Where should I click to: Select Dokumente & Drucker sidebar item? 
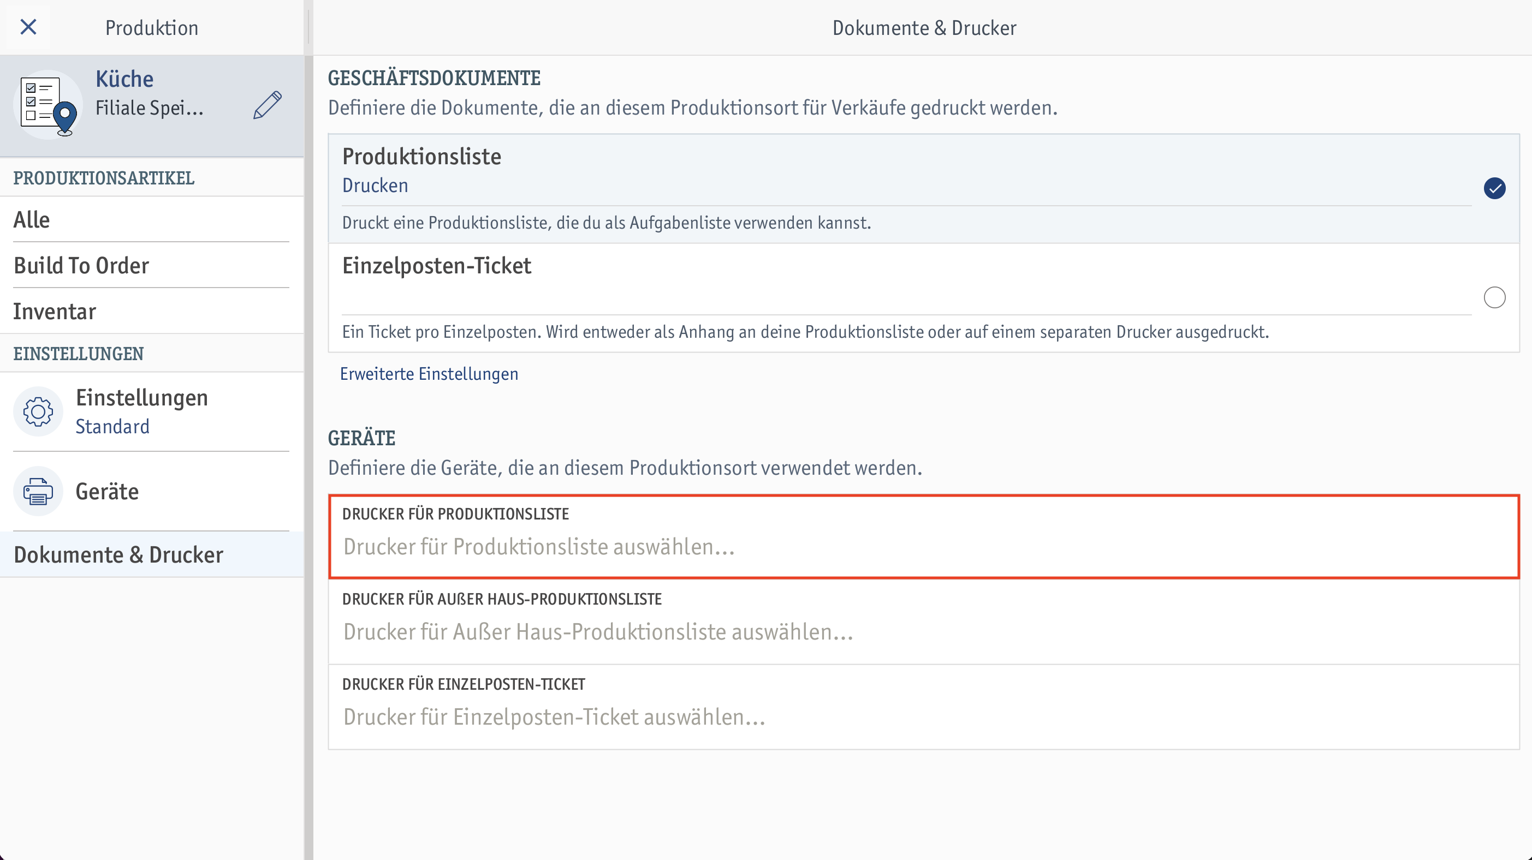(x=152, y=554)
